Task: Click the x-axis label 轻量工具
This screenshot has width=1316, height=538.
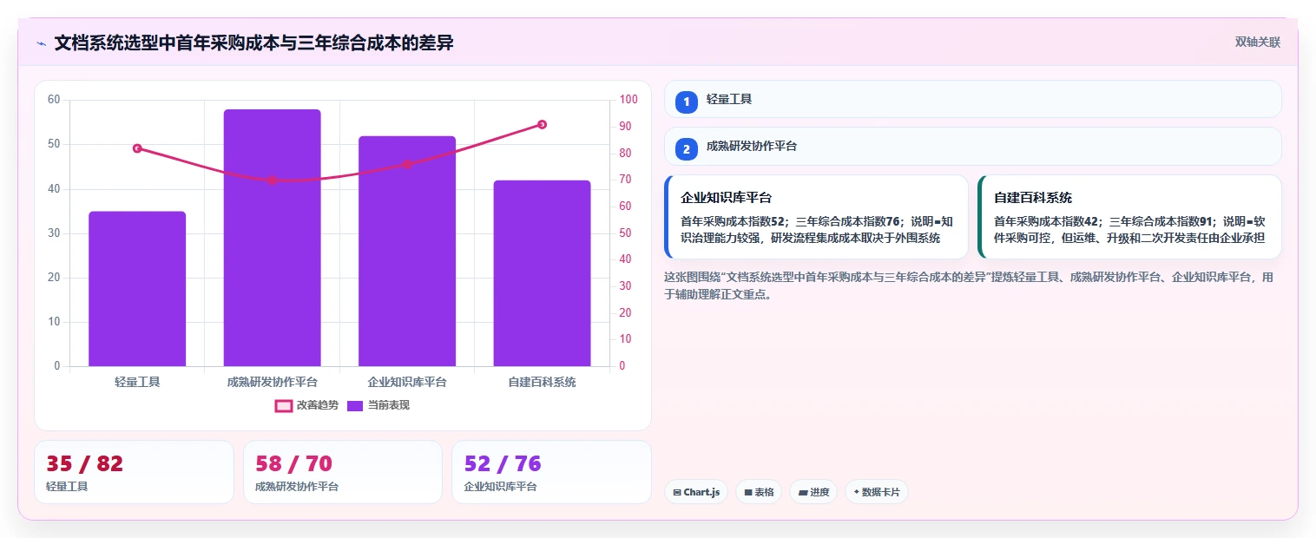Action: coord(137,382)
